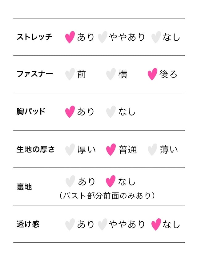The height and width of the screenshot is (263, 197).
Task: Click the gray heart for 胸パッド なし
Action: coord(111,112)
